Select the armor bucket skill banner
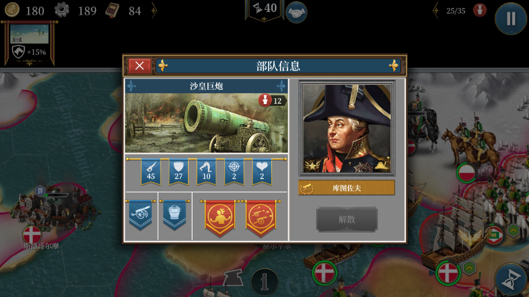 coord(174,215)
